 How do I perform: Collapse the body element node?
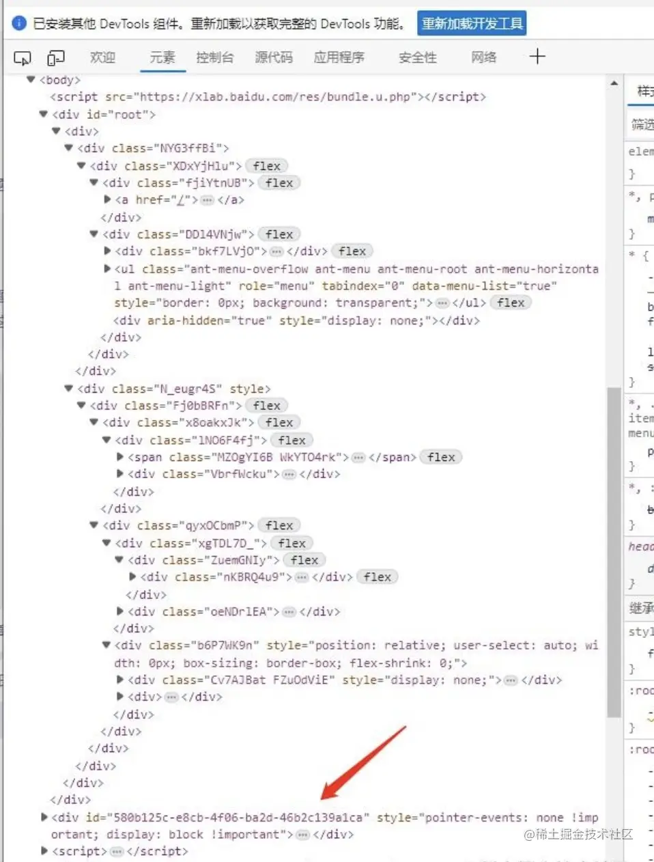31,80
